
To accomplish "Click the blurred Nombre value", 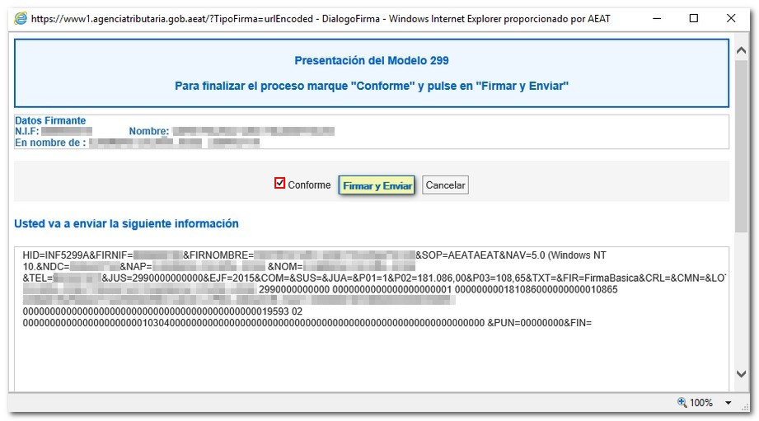I will [254, 132].
